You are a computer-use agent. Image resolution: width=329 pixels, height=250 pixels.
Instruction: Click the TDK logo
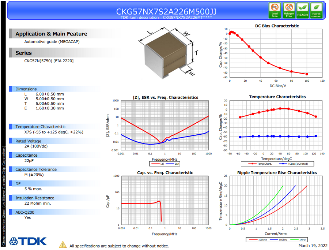[x=28, y=241]
